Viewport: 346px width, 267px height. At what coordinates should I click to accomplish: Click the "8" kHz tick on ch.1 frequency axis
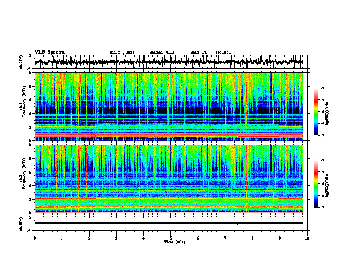30,86
